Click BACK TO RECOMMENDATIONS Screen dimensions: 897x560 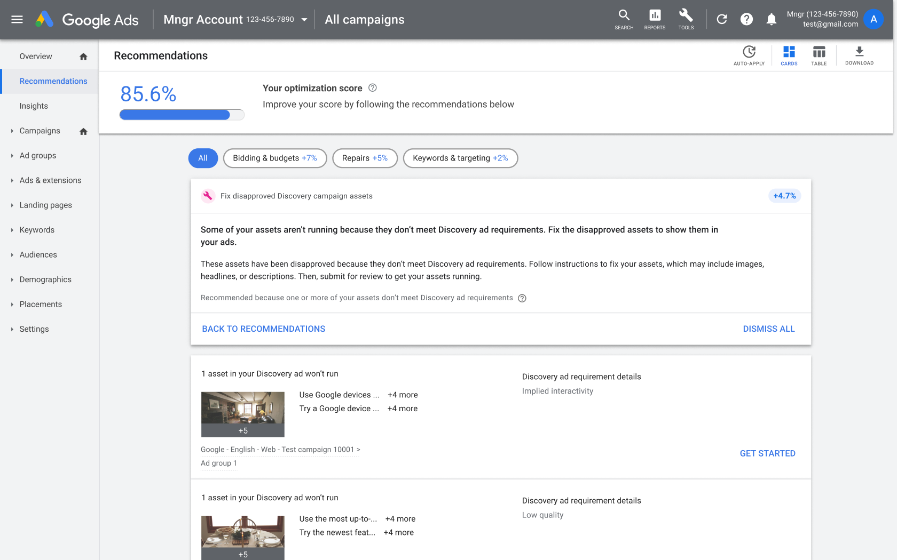(x=263, y=329)
